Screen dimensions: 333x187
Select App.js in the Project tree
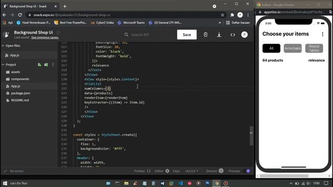pos(16,86)
